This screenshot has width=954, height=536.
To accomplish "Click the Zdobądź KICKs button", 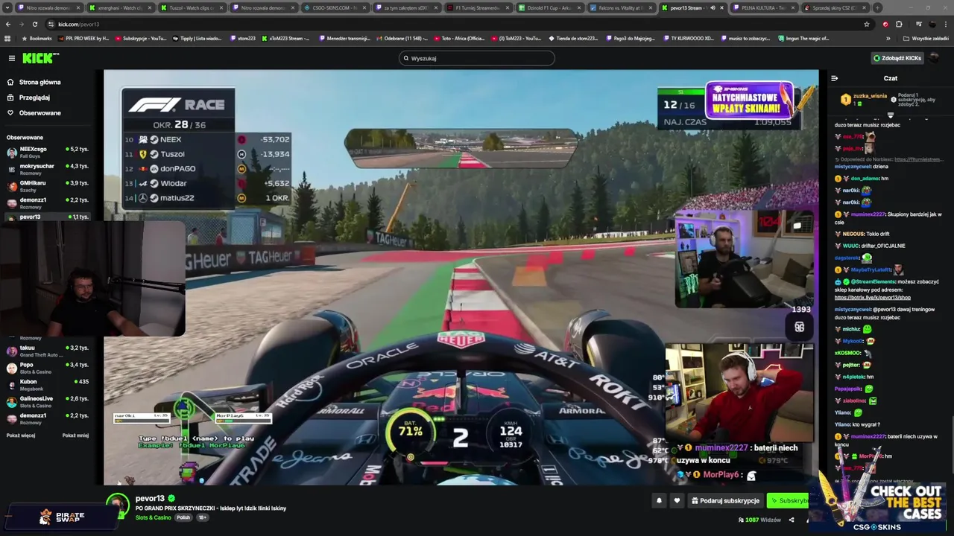I will point(897,58).
